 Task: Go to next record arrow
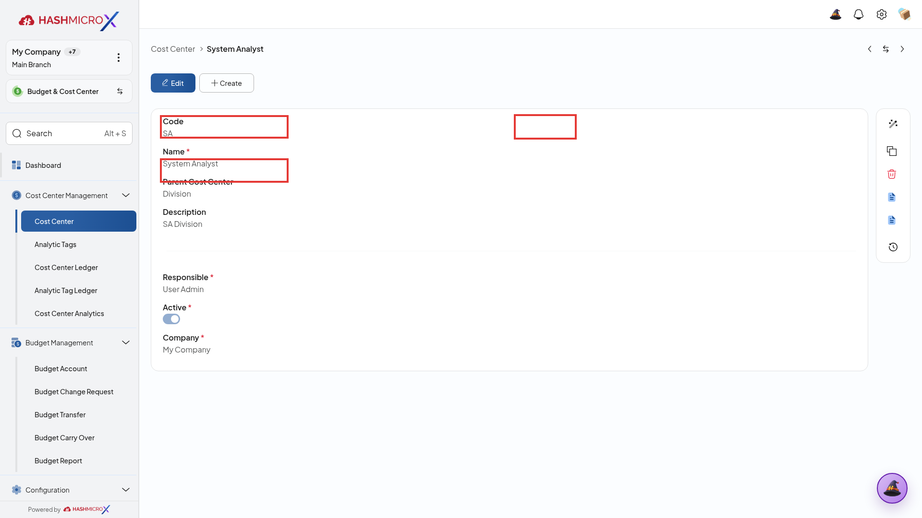(902, 49)
